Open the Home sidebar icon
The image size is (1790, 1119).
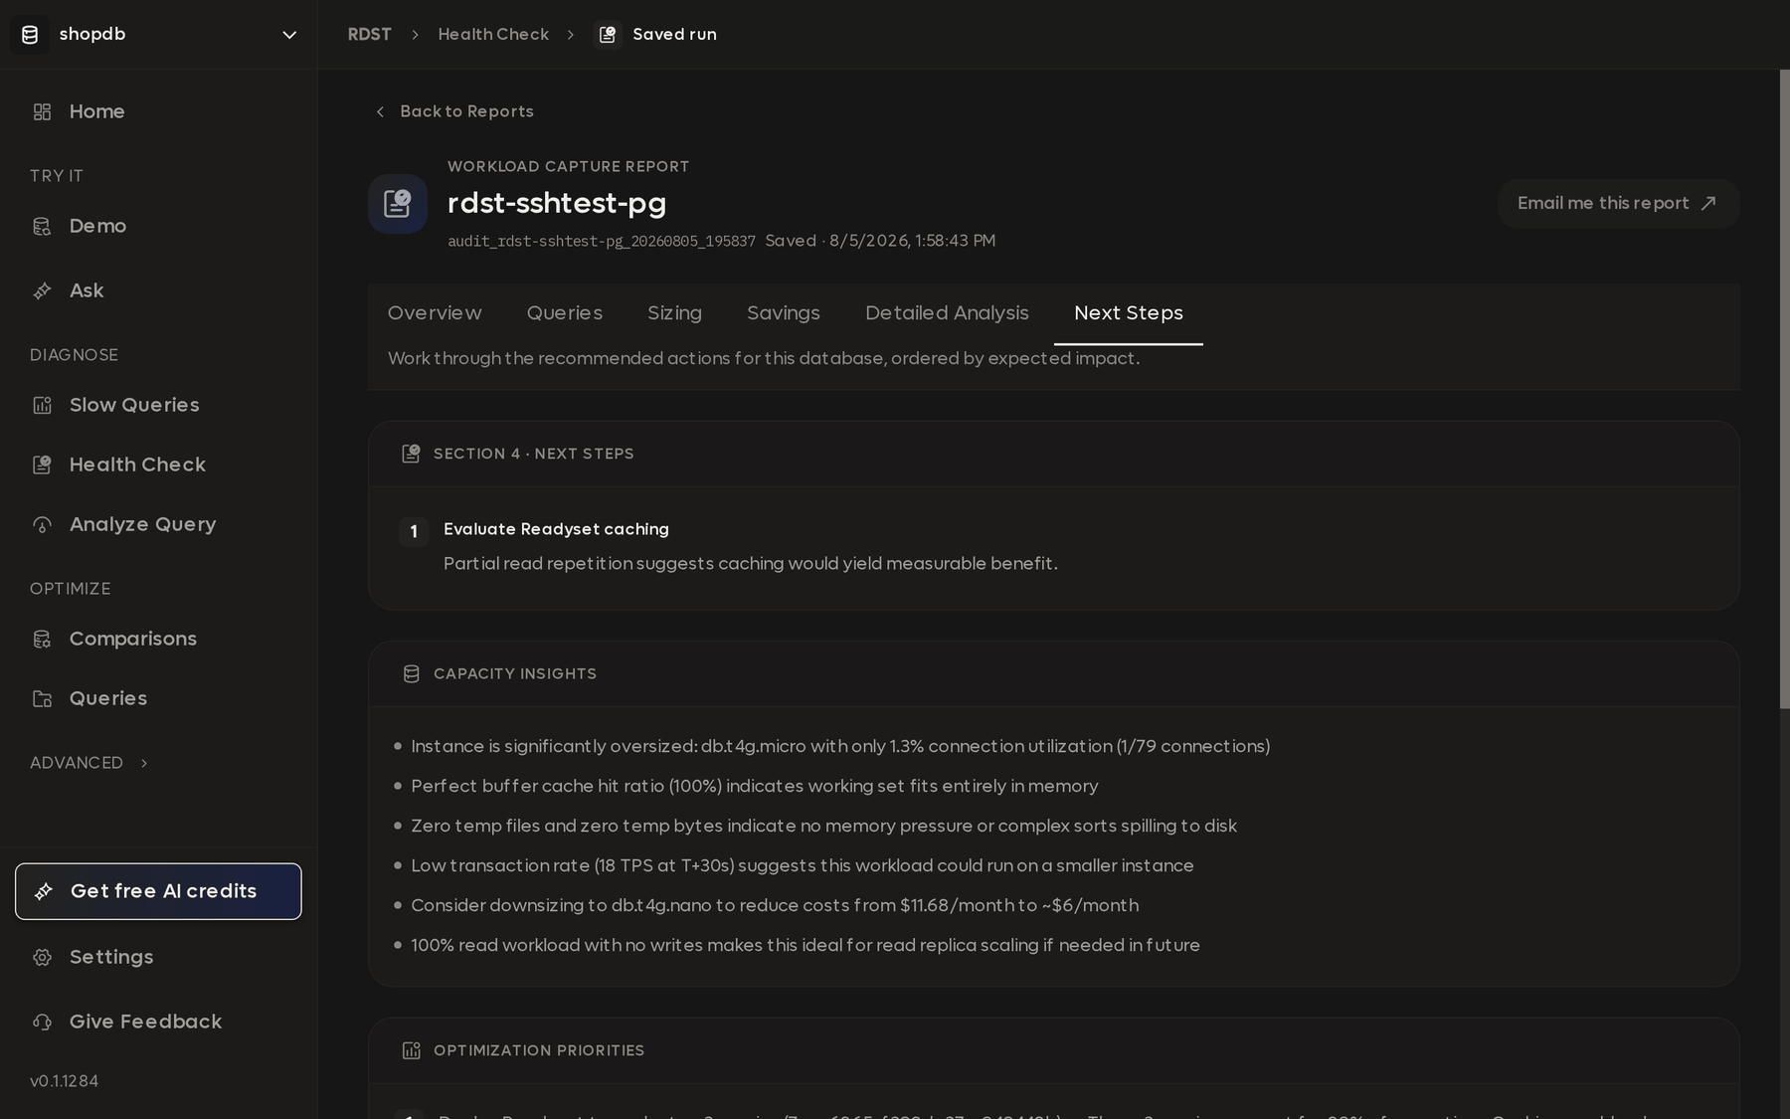coord(42,111)
